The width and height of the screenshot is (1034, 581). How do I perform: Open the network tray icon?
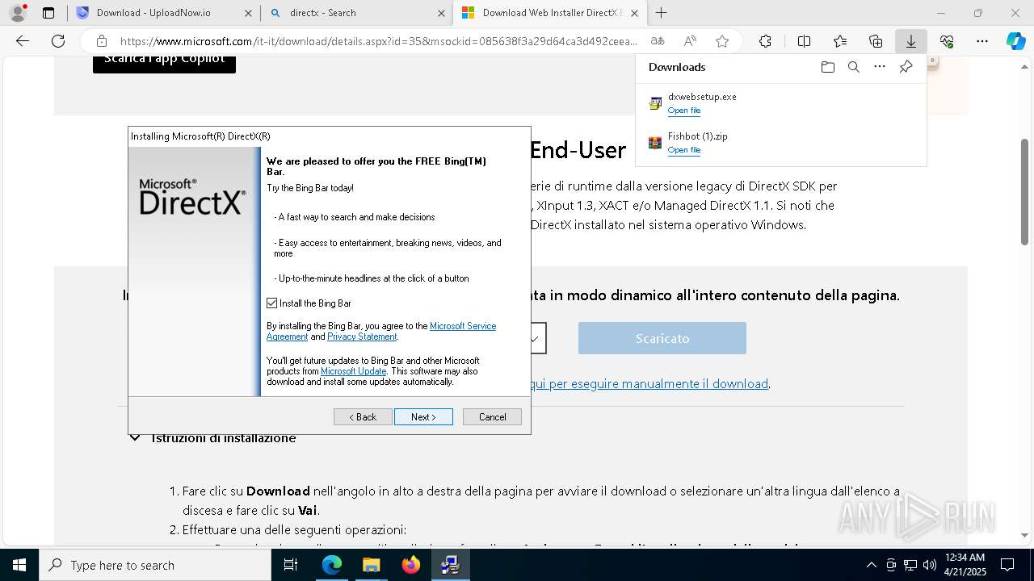tap(910, 565)
